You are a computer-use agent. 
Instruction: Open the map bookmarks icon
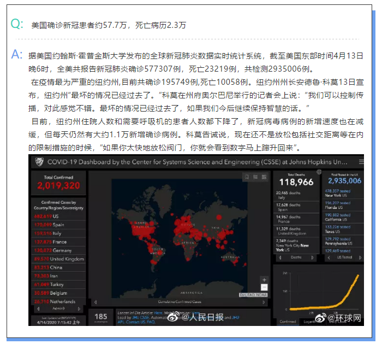tap(247, 177)
